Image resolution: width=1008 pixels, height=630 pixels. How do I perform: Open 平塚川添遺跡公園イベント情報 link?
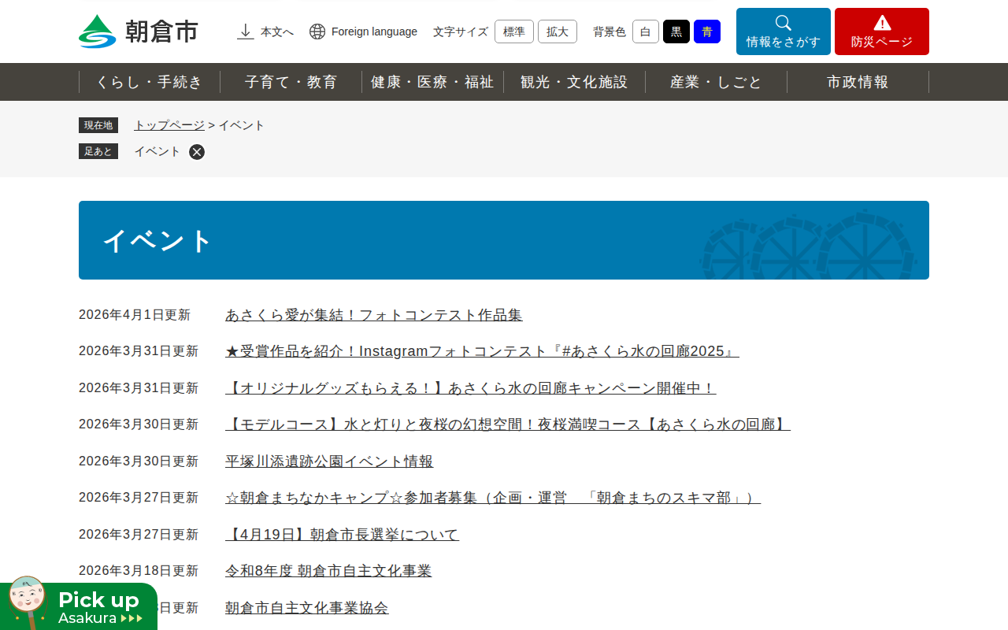tap(329, 461)
